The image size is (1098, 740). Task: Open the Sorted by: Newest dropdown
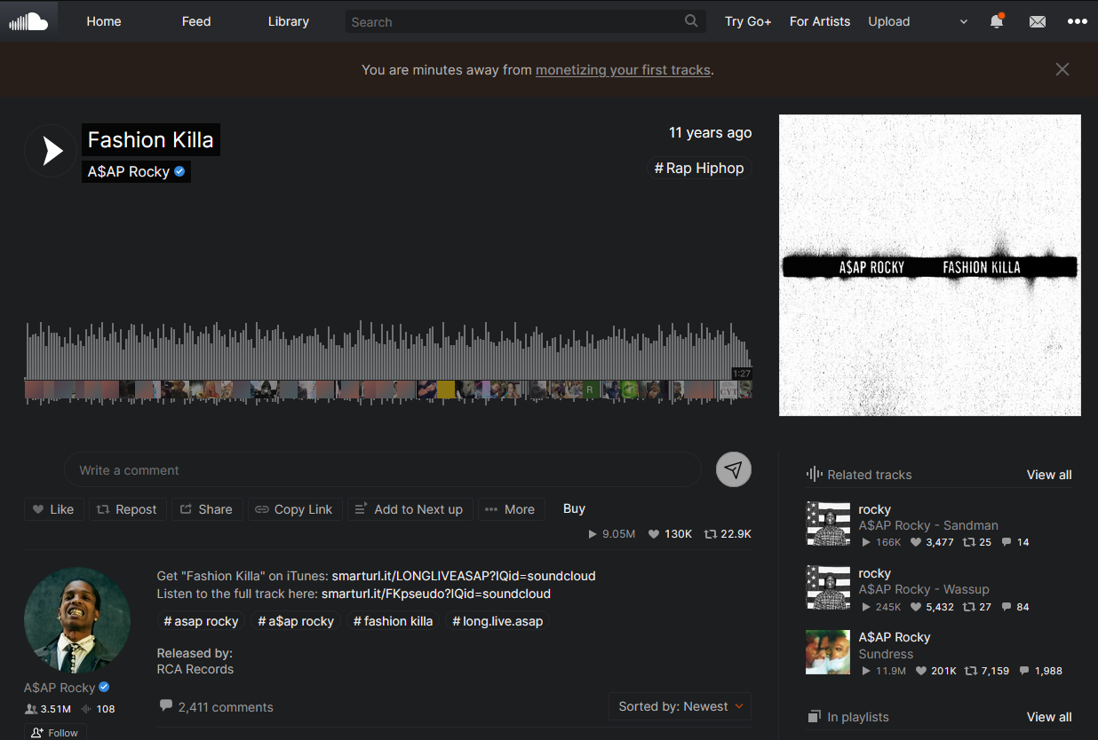pyautogui.click(x=680, y=706)
